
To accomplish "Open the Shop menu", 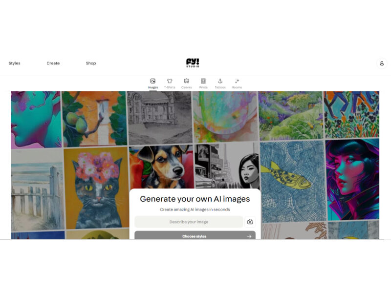I will click(x=91, y=63).
